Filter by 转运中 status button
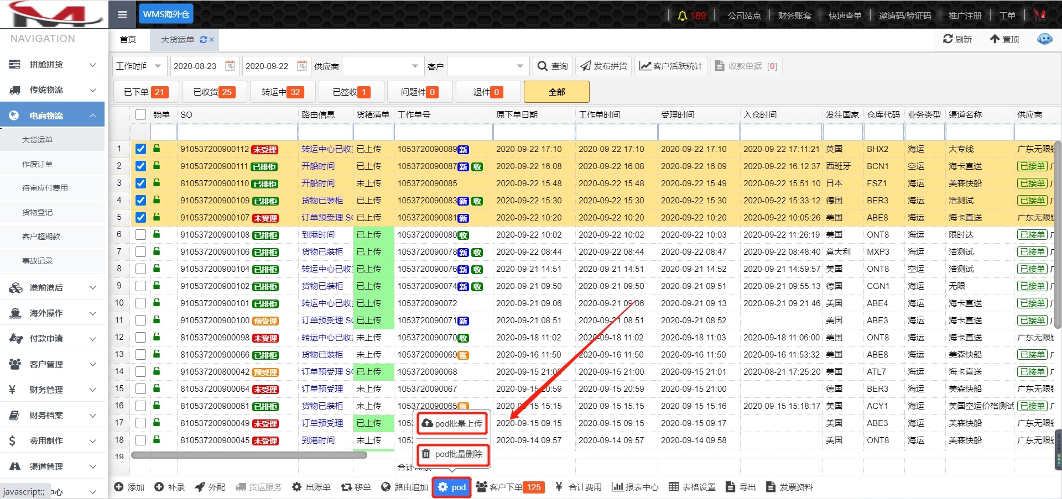Screen dimensions: 1062x499 pyautogui.click(x=282, y=92)
